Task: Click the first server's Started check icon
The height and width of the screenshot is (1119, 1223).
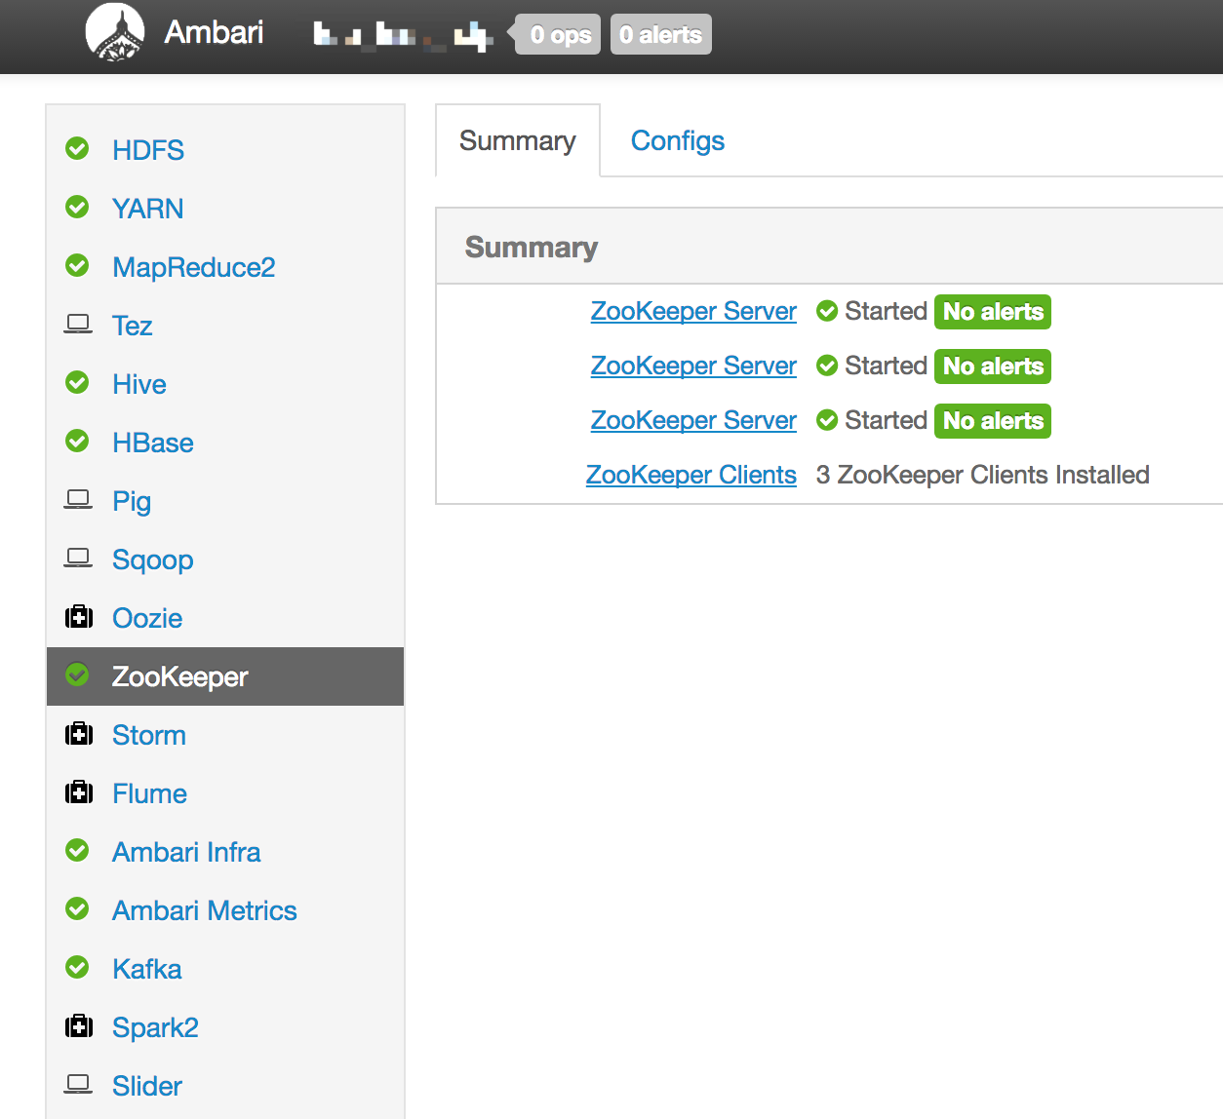Action: pyautogui.click(x=827, y=311)
